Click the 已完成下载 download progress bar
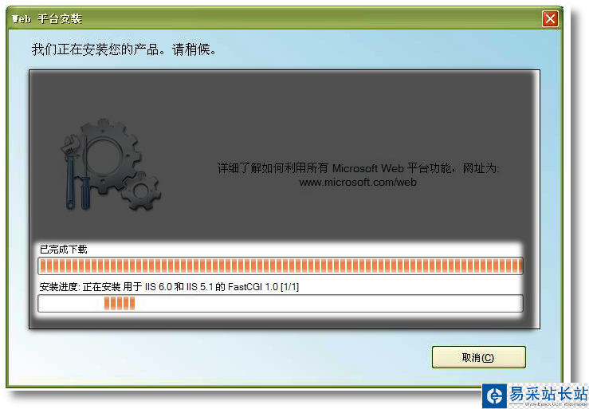Viewport: 589px width, 409px height. [281, 265]
